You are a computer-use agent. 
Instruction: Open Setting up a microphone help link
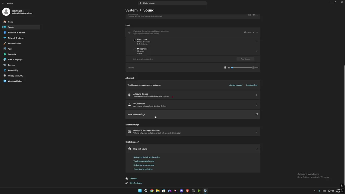[x=144, y=165]
